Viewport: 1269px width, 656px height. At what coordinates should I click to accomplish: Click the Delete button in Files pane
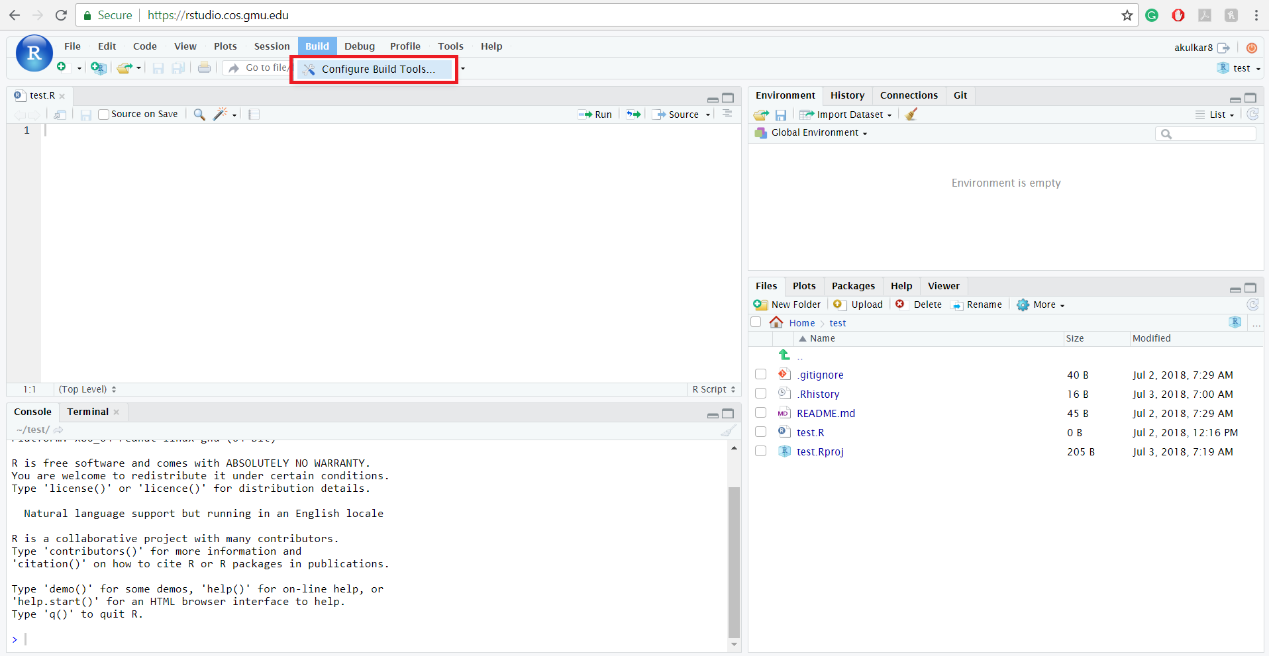click(x=918, y=305)
